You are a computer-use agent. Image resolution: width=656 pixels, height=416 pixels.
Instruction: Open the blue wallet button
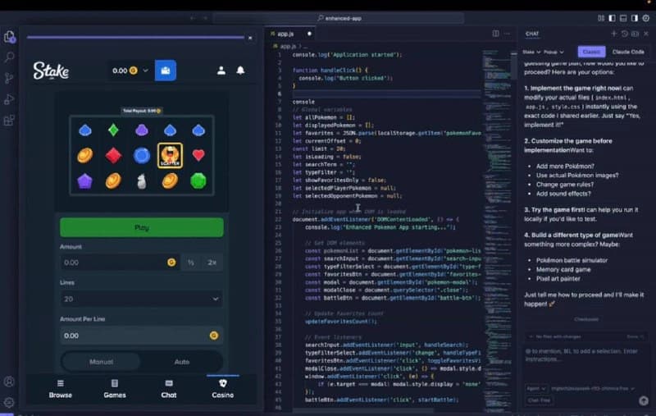click(166, 71)
